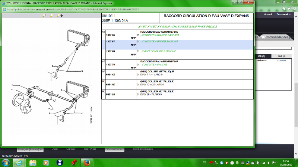Click the Accueil link
The width and height of the screenshot is (298, 167).
click(268, 14)
